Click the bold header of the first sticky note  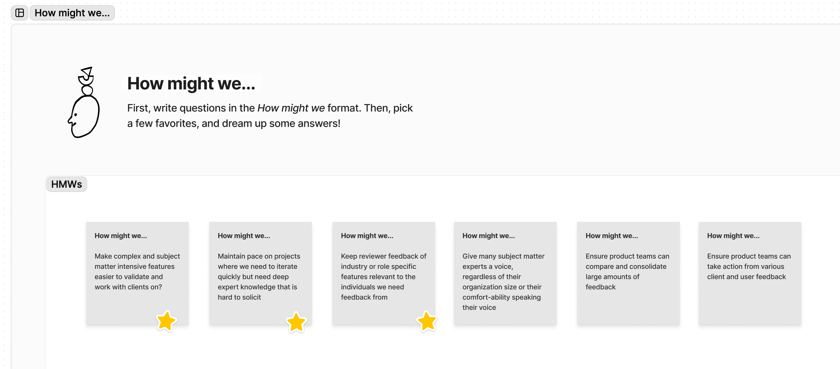click(121, 236)
